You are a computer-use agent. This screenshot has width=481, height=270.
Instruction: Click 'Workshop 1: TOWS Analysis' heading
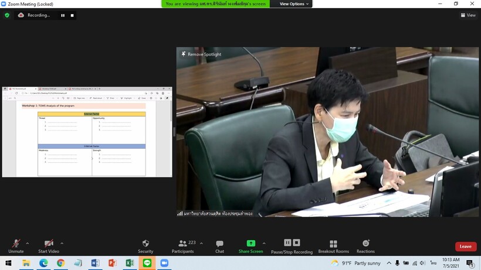point(48,105)
